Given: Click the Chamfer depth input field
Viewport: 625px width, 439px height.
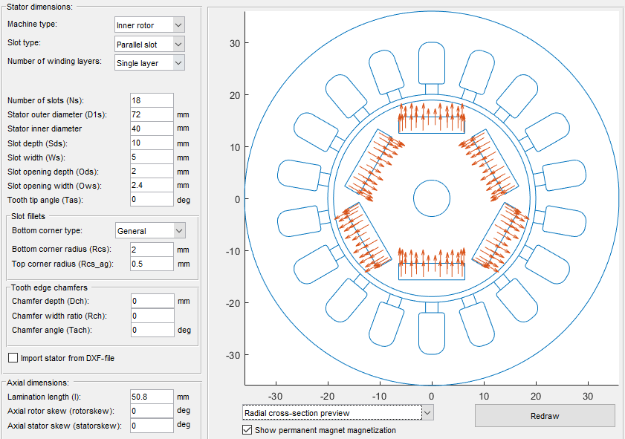Looking at the screenshot, I should point(151,301).
